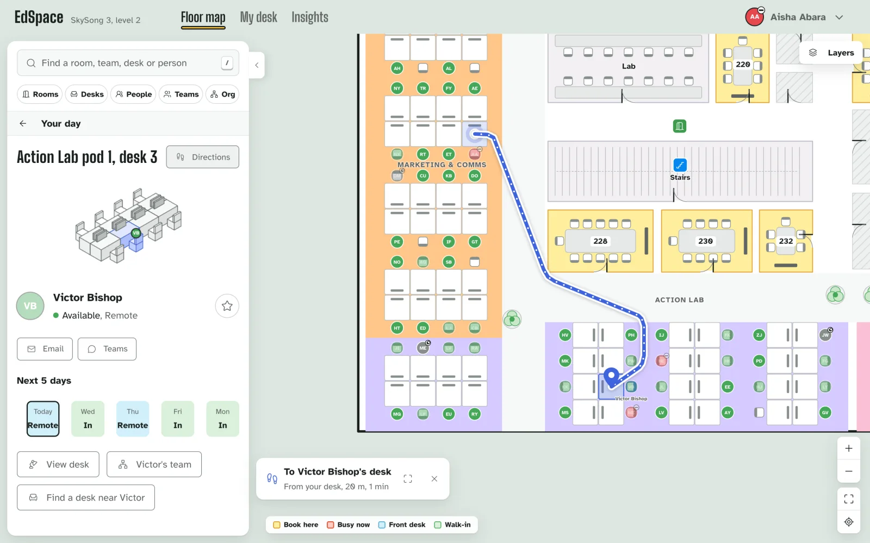Image resolution: width=870 pixels, height=543 pixels.
Task: Select meeting room 228 on map
Action: coord(600,241)
